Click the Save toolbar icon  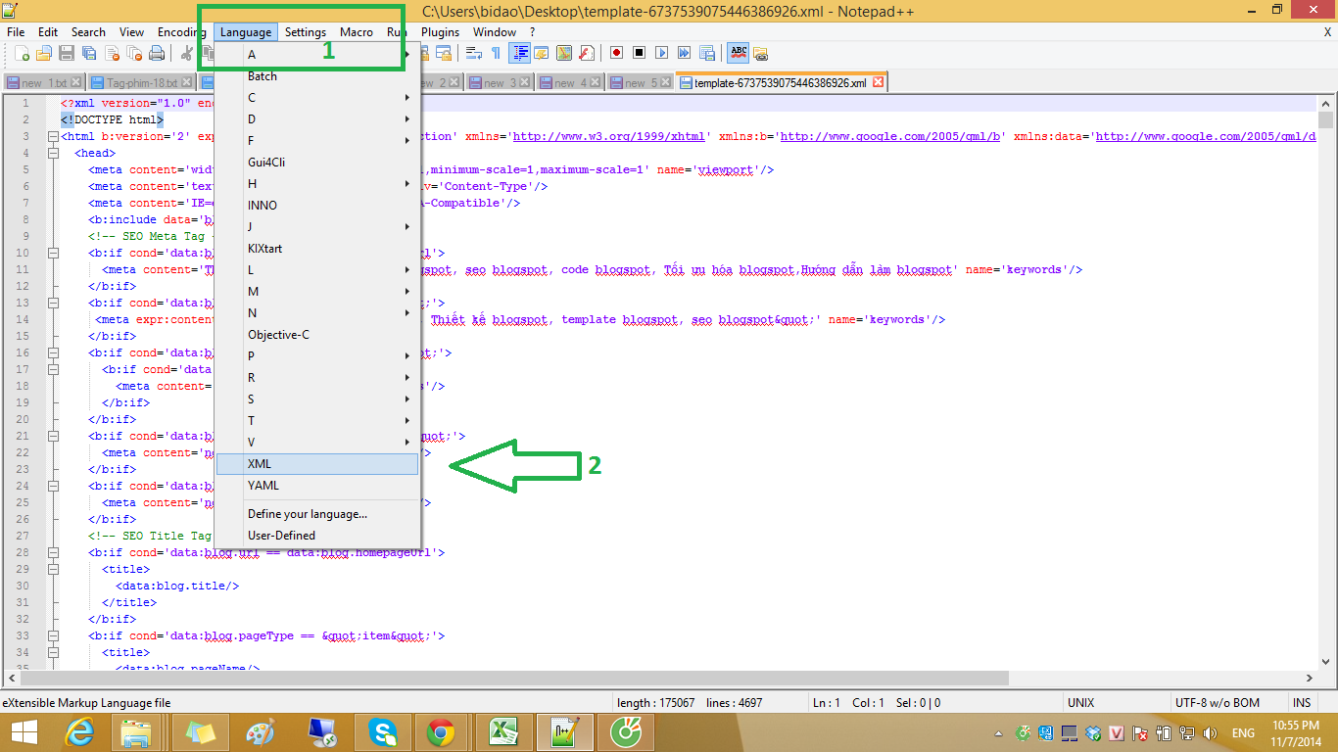pos(67,53)
